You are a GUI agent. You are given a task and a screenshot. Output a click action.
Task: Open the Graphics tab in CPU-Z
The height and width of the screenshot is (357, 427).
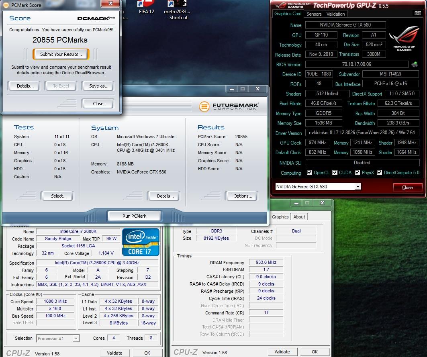[280, 217]
